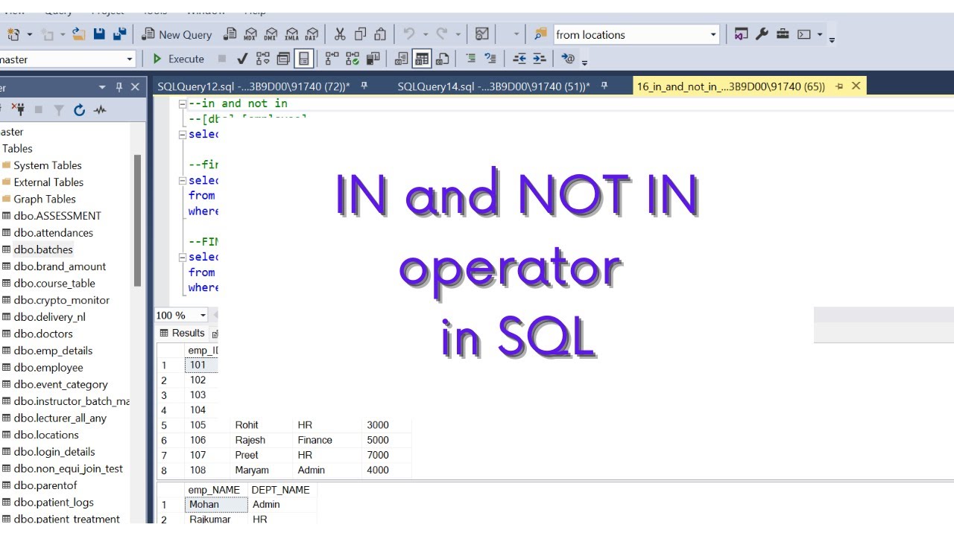Switch to SQLQuery14.sql tab
Image resolution: width=954 pixels, height=536 pixels.
(x=493, y=86)
